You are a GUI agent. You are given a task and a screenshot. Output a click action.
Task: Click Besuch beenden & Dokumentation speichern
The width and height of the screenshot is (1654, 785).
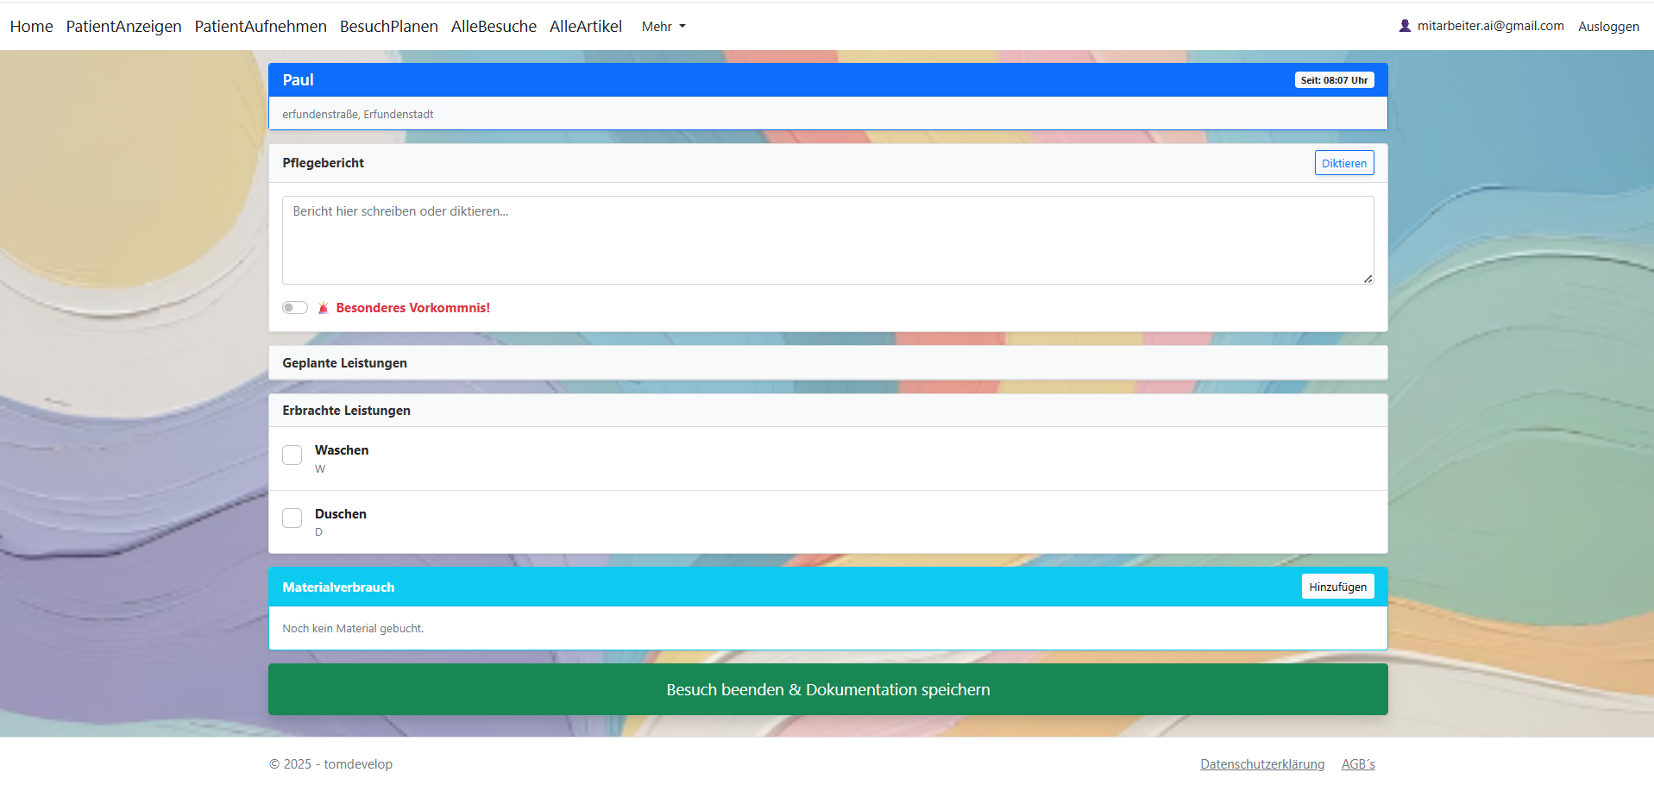[x=827, y=689]
